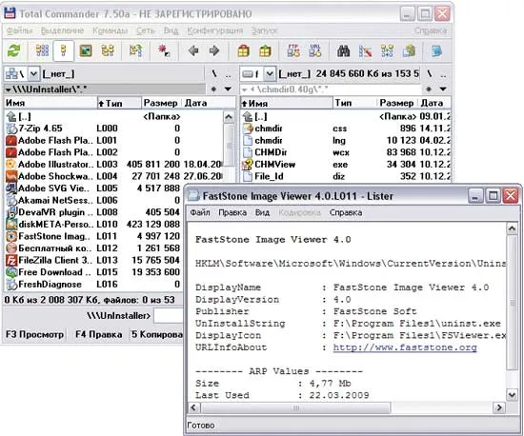Open the Конфигурация menu
Screen dimensions: 524x436
coord(215,30)
